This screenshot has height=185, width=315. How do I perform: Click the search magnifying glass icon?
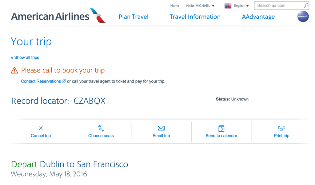pos(306,6)
